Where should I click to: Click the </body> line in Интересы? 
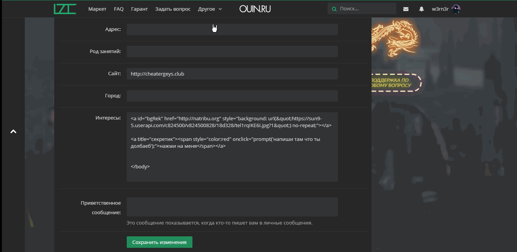point(140,166)
